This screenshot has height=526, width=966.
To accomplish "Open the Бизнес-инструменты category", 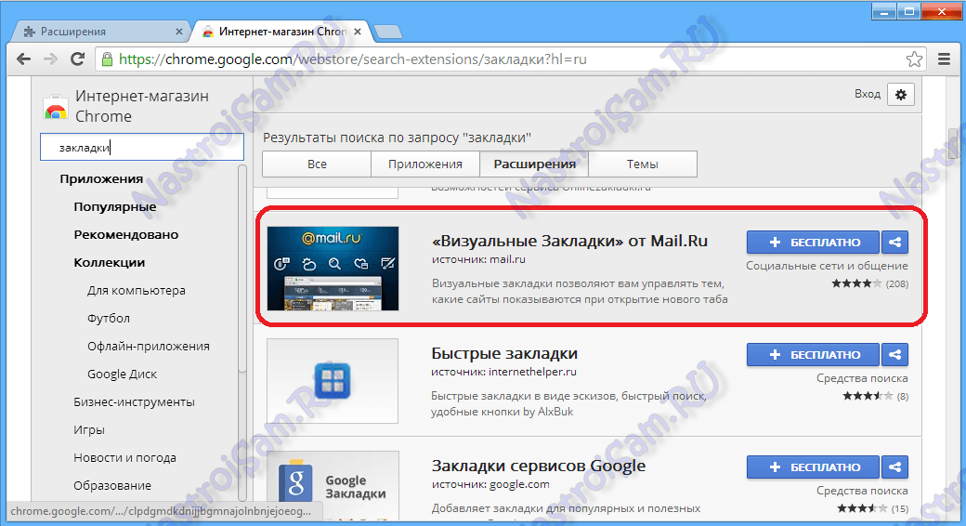I will point(135,402).
